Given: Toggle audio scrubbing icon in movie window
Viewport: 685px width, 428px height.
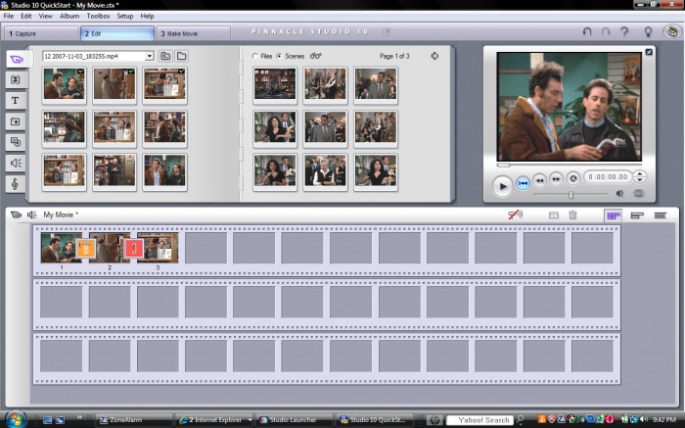Looking at the screenshot, I should coord(516,214).
